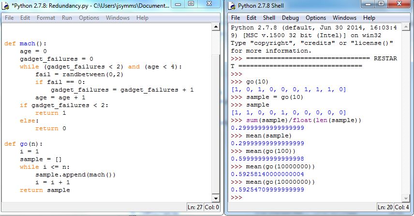Open File menu in the editor window
The image size is (414, 216).
(9, 18)
